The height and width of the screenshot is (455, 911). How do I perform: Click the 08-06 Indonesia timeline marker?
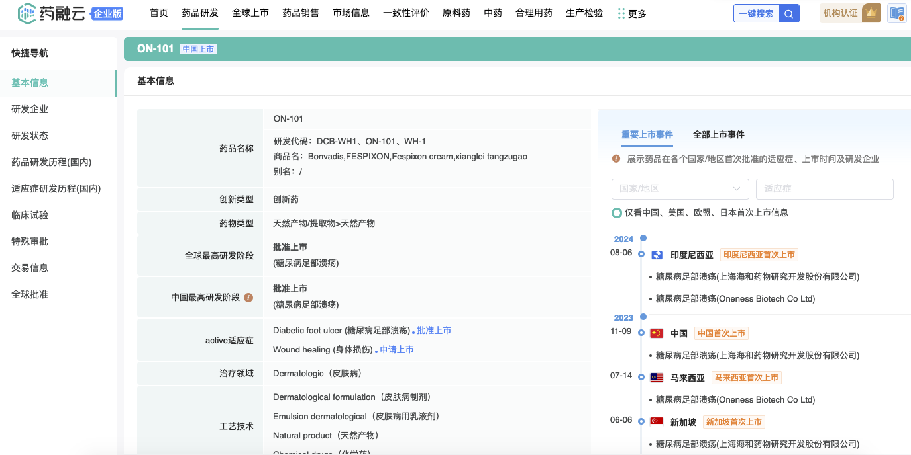coord(641,254)
